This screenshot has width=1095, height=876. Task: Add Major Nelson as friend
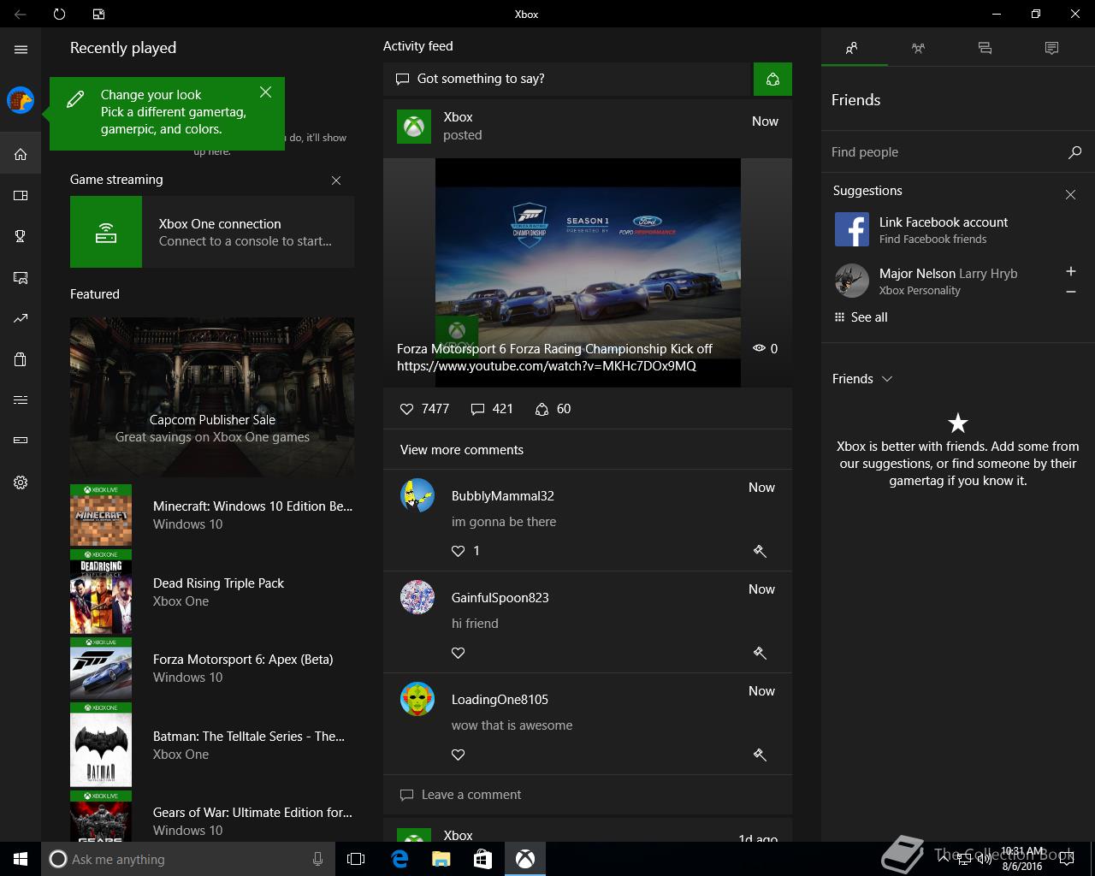[1070, 271]
